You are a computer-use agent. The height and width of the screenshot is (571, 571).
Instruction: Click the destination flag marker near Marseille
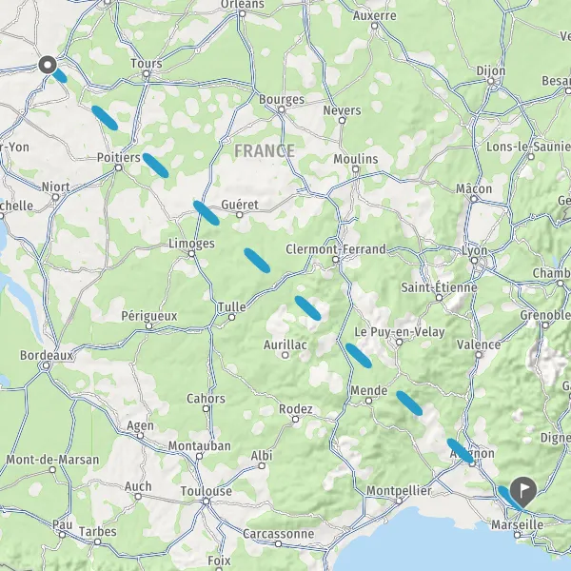click(522, 492)
